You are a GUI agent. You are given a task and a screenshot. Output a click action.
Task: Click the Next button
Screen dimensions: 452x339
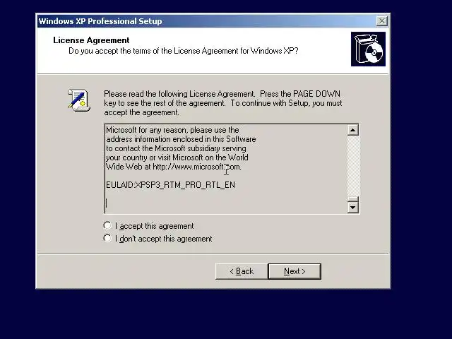[x=295, y=271]
